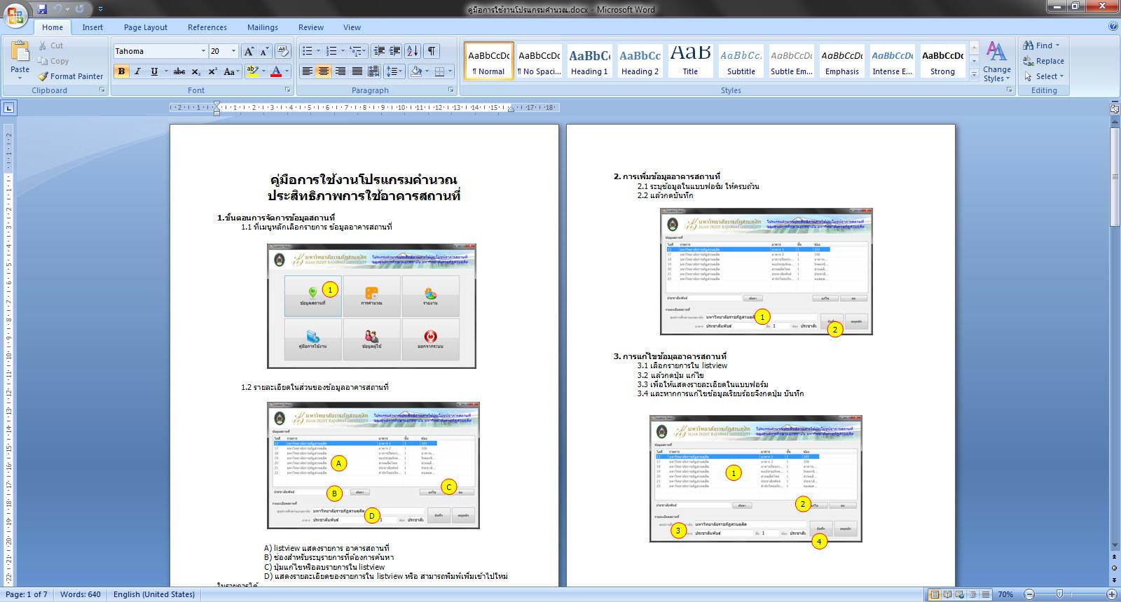Apply subscript formatting

coord(196,71)
